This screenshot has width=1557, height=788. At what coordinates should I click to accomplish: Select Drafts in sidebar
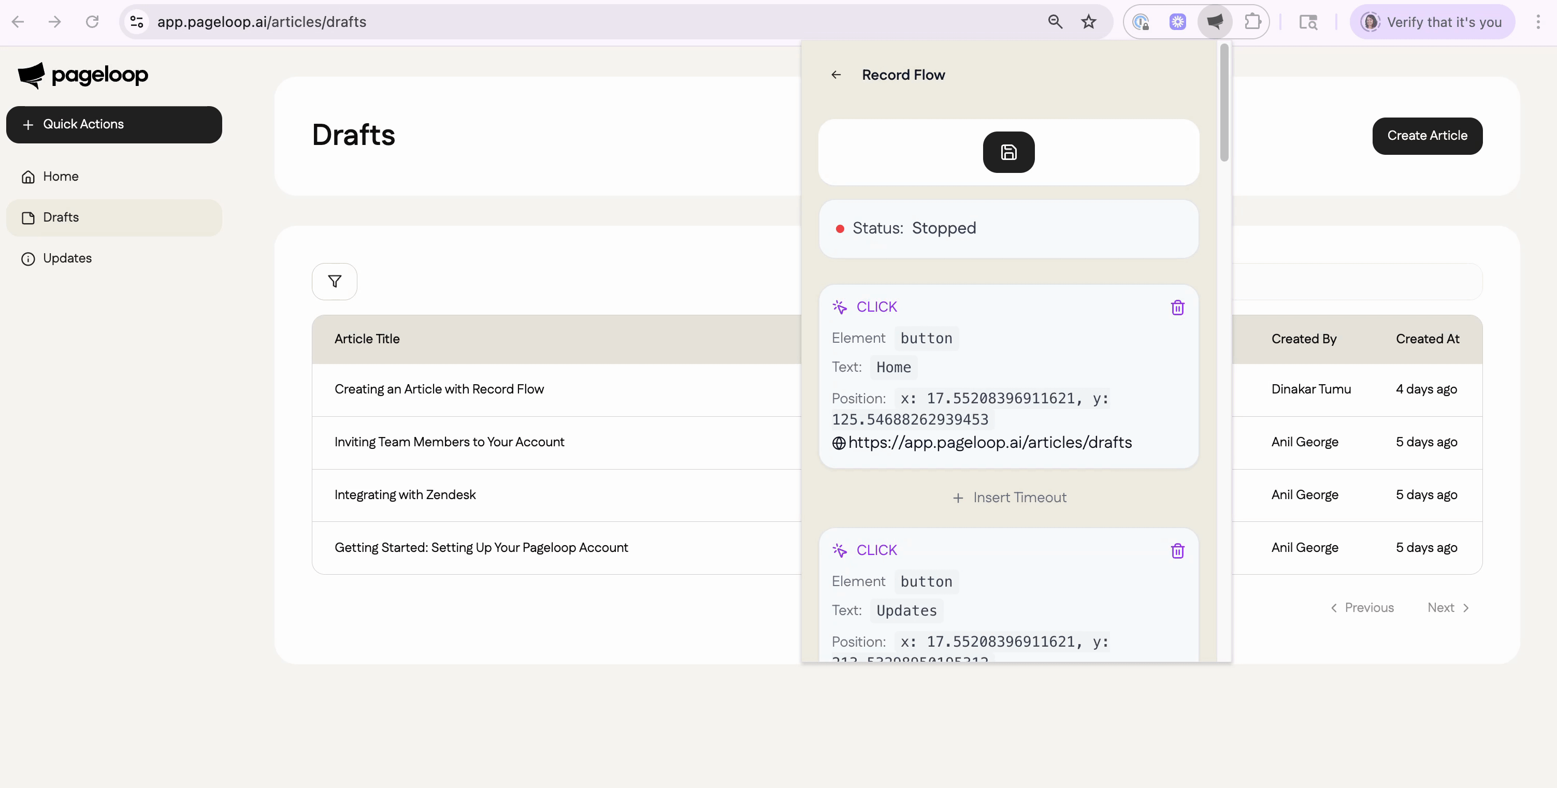pyautogui.click(x=114, y=217)
